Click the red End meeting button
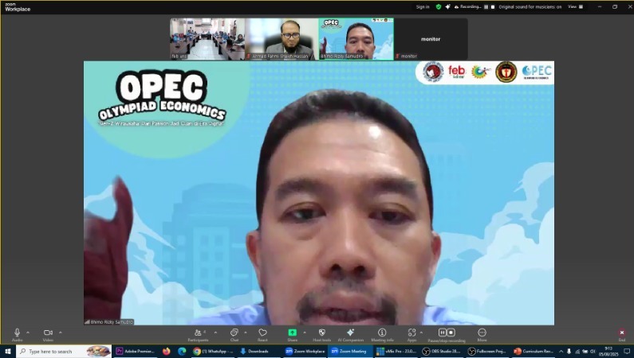 622,333
